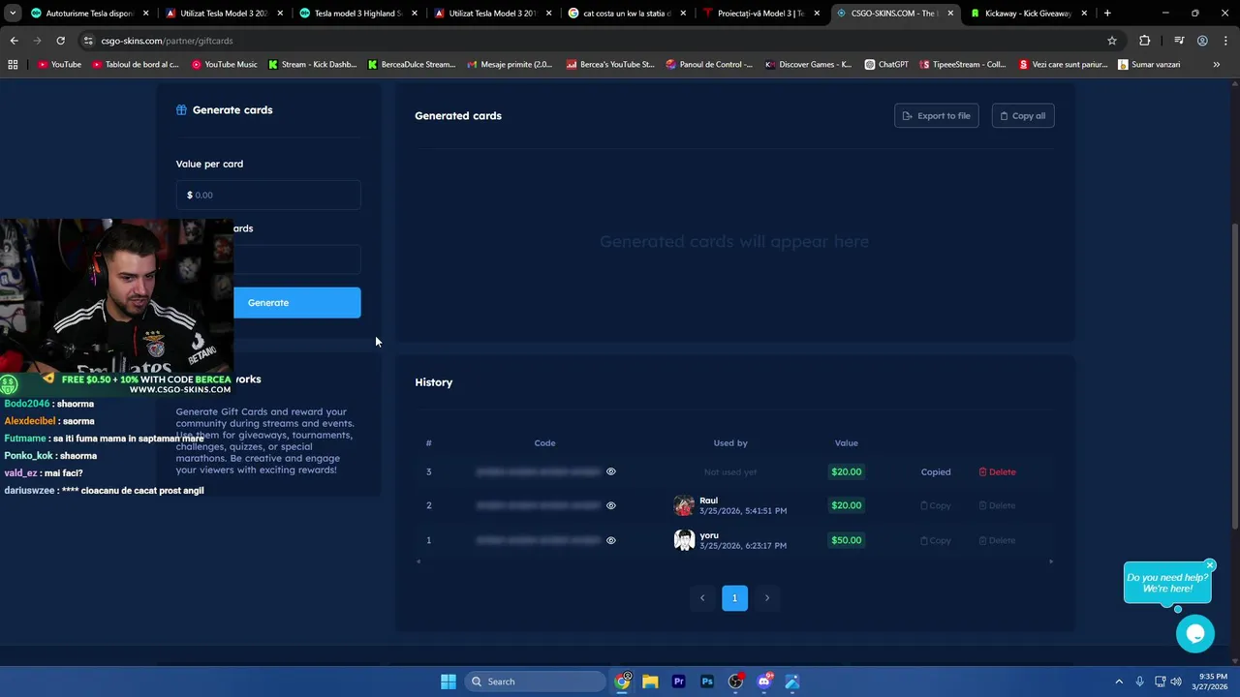
Task: Open Stream - Kick Dashboard bookmark
Action: pyautogui.click(x=313, y=64)
